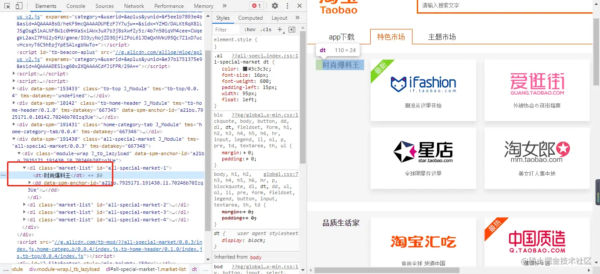600x274 pixels.
Task: Open the Layout sidebar tab
Action: 279,18
